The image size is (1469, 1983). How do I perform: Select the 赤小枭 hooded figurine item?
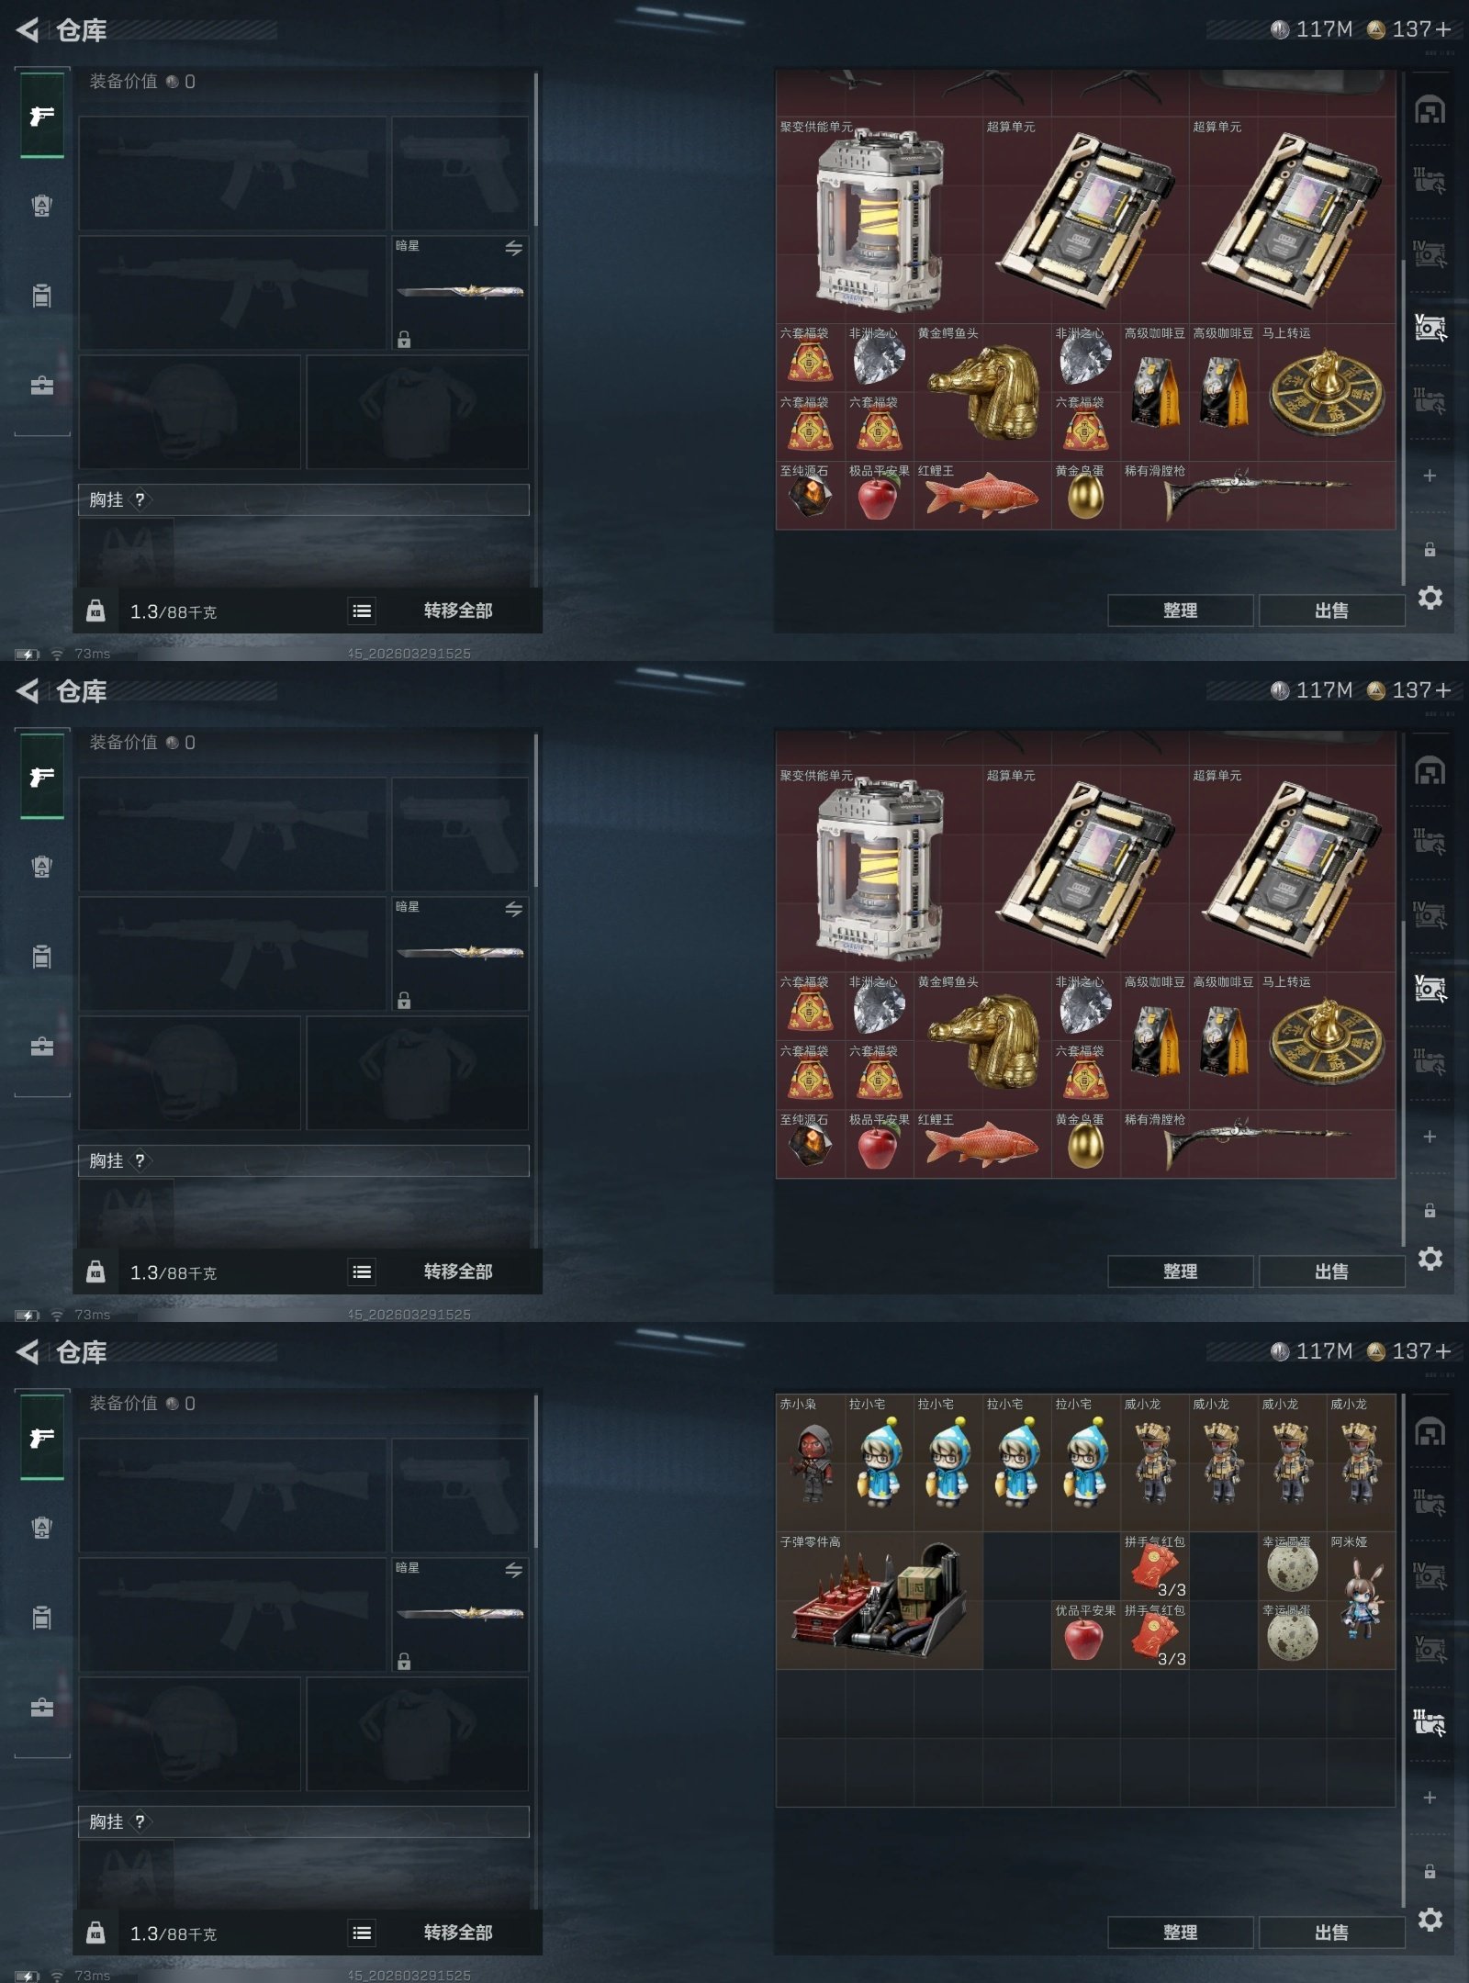811,1462
